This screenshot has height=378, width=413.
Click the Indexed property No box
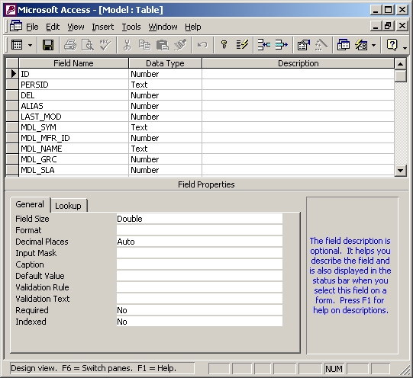pos(199,322)
